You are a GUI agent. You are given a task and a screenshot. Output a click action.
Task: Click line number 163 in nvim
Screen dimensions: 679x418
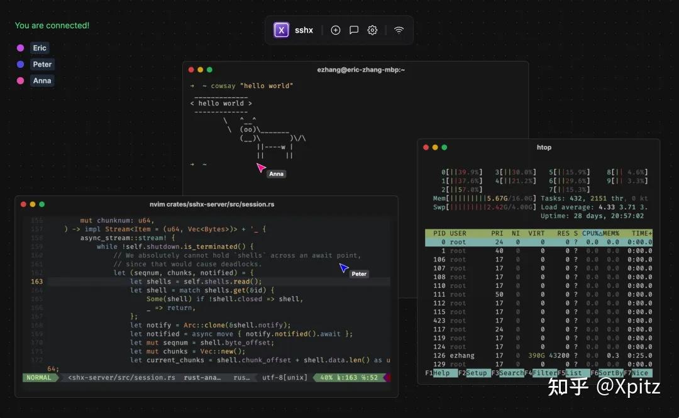click(37, 282)
